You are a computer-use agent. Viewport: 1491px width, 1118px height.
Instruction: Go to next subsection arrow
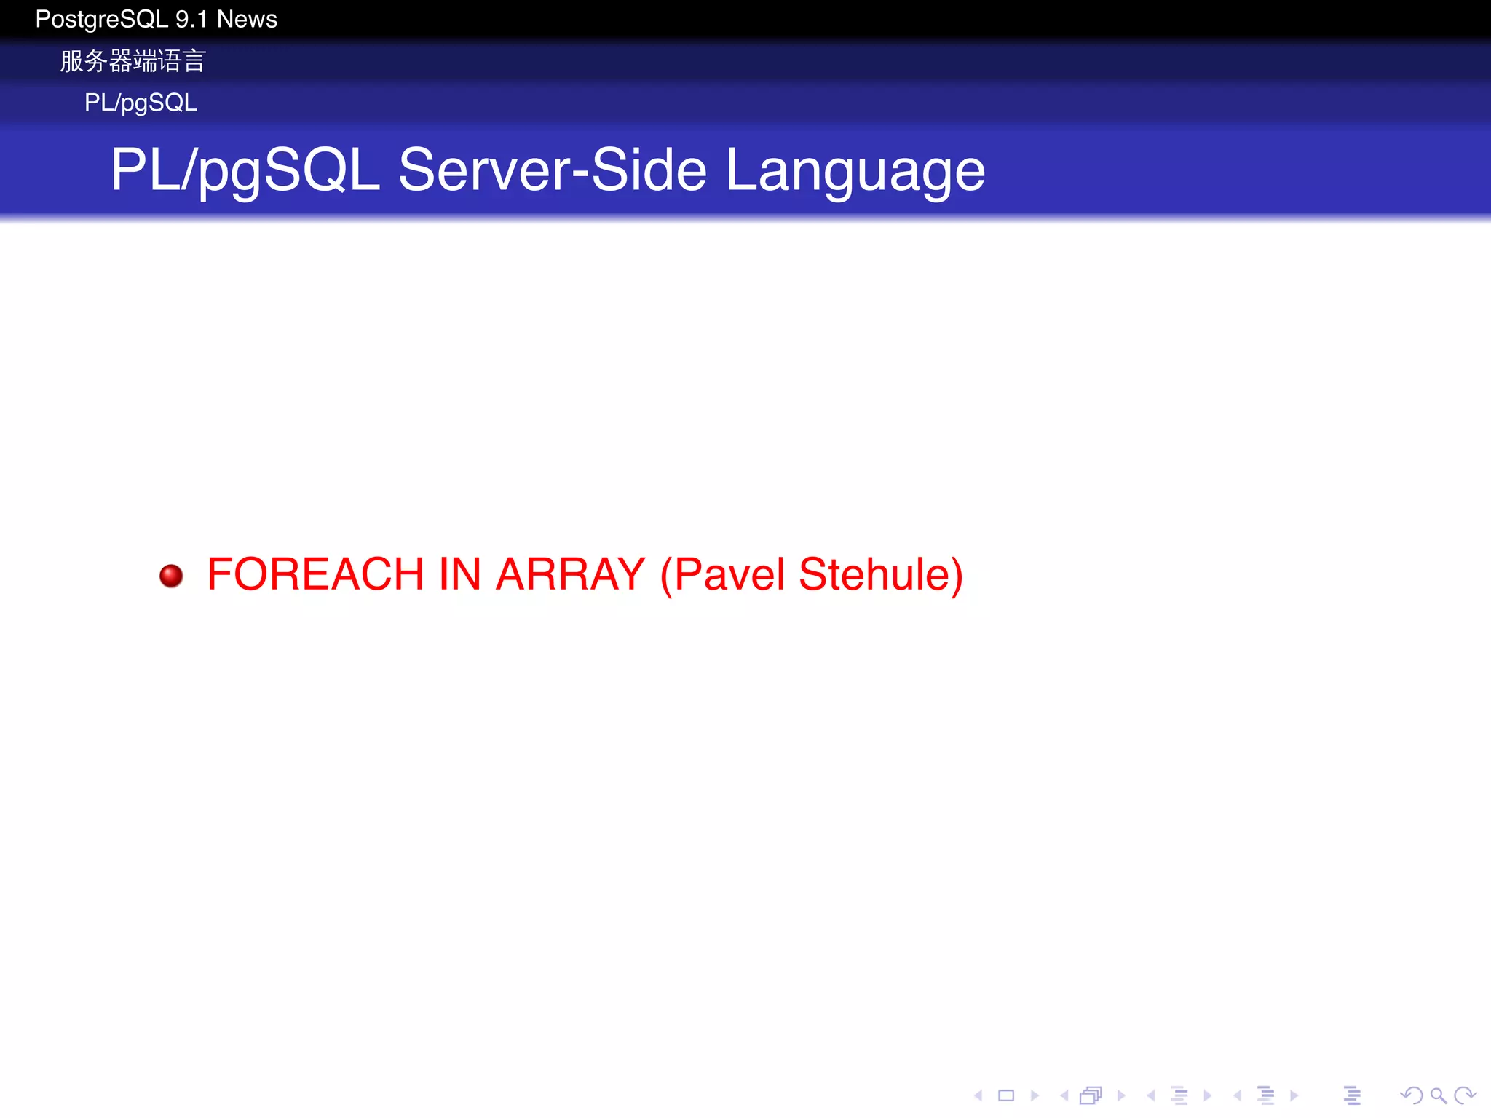pos(1208,1095)
